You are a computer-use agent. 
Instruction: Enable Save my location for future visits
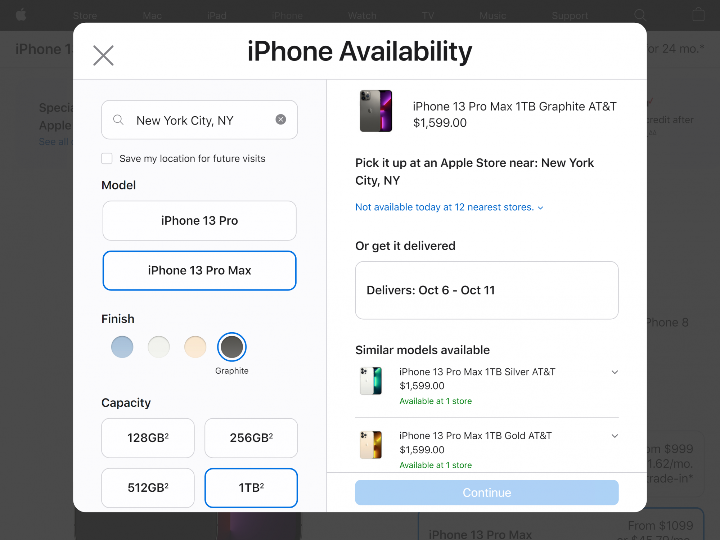pyautogui.click(x=107, y=158)
